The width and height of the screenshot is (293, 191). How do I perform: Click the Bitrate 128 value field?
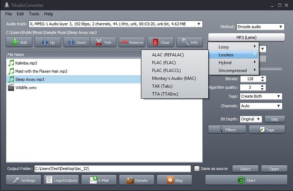[x=250, y=79]
